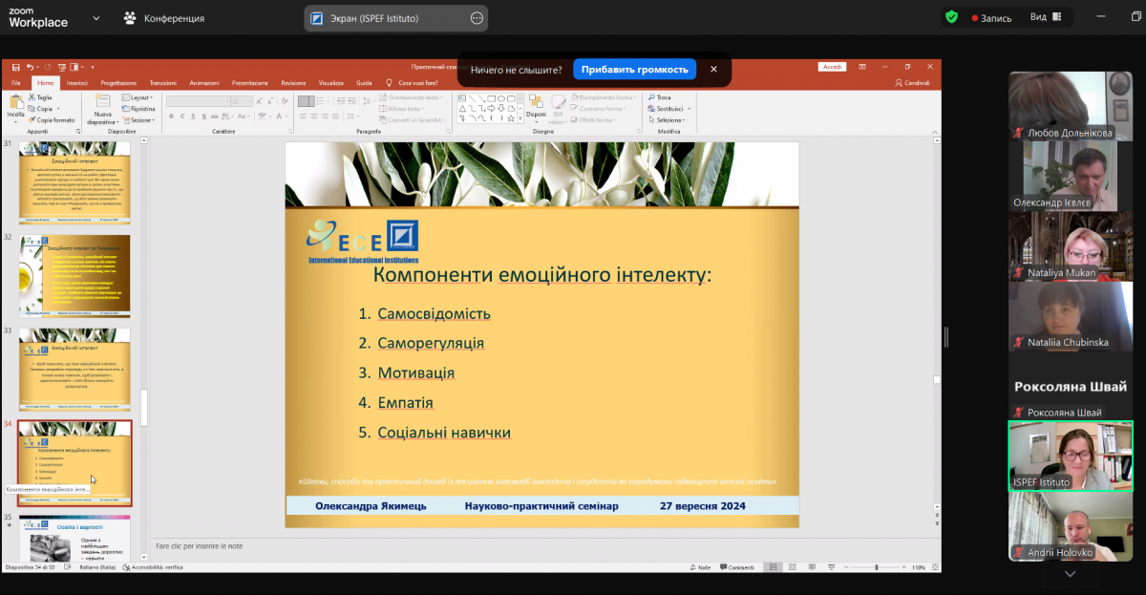This screenshot has height=595, width=1146.
Task: Expand the Zoom workspace name dropdown
Action: (x=94, y=18)
